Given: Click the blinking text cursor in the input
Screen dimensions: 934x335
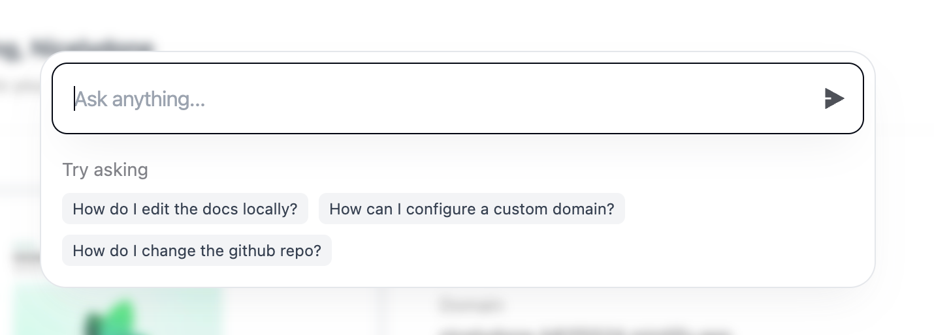Looking at the screenshot, I should pyautogui.click(x=74, y=99).
